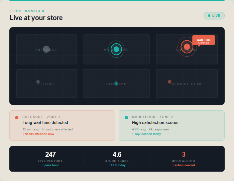Click the Checkout · Zone 3 label
Viewport: 234px width, 181px height.
click(41, 117)
